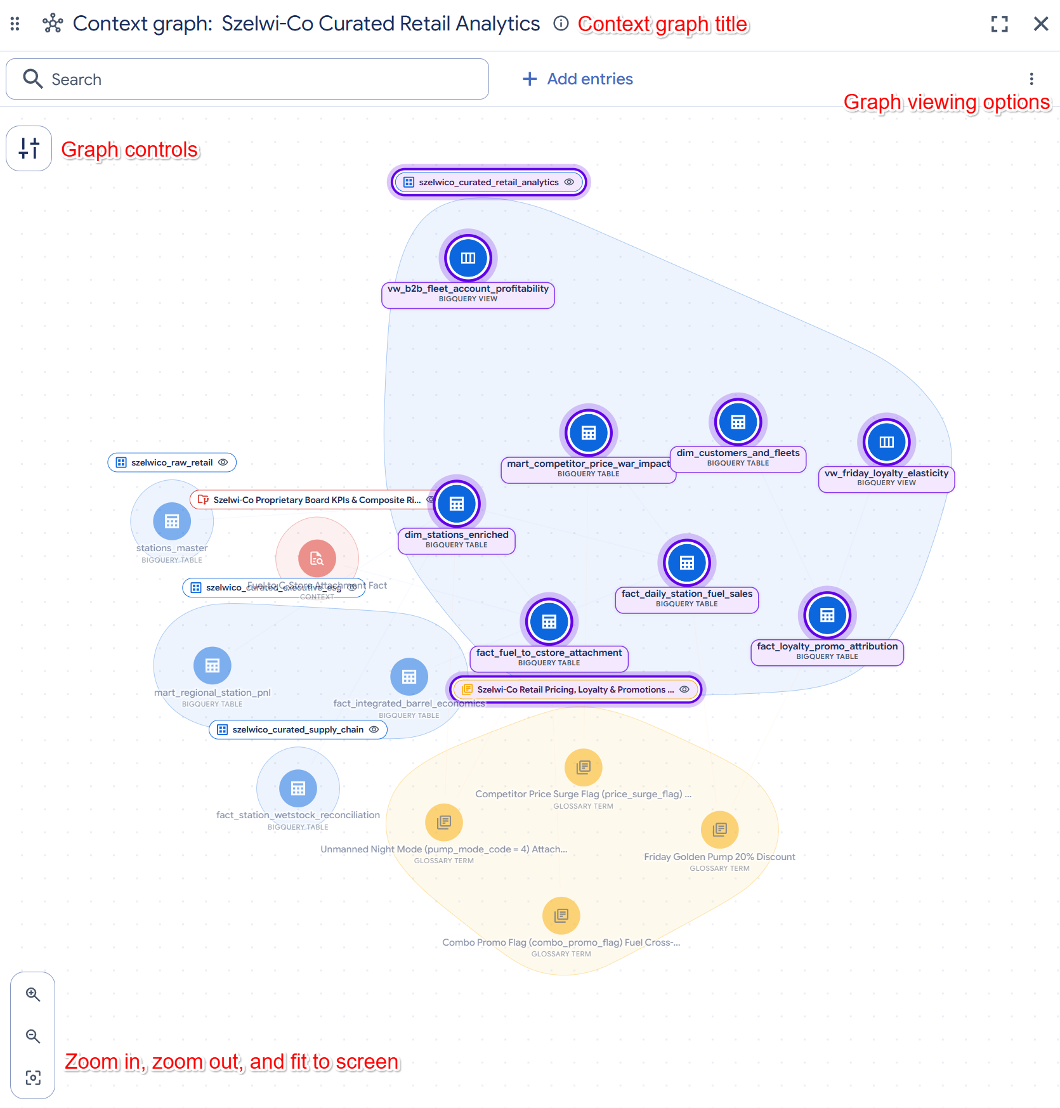Select Combo Promo Flag glossary term node

561,916
